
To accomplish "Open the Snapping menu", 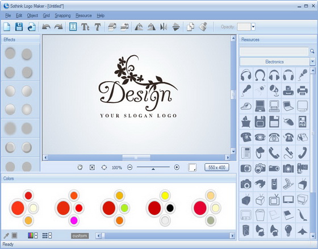I will coord(62,15).
